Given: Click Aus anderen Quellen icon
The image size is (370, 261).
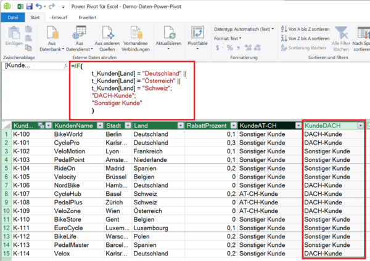Looking at the screenshot, I should (107, 33).
